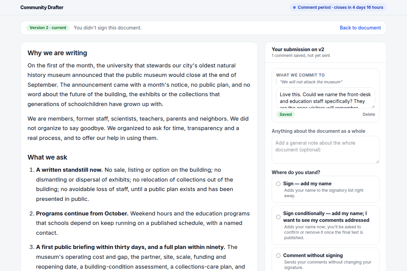Focus the general note textarea
Viewport: 407px width, 271px height.
[326, 150]
